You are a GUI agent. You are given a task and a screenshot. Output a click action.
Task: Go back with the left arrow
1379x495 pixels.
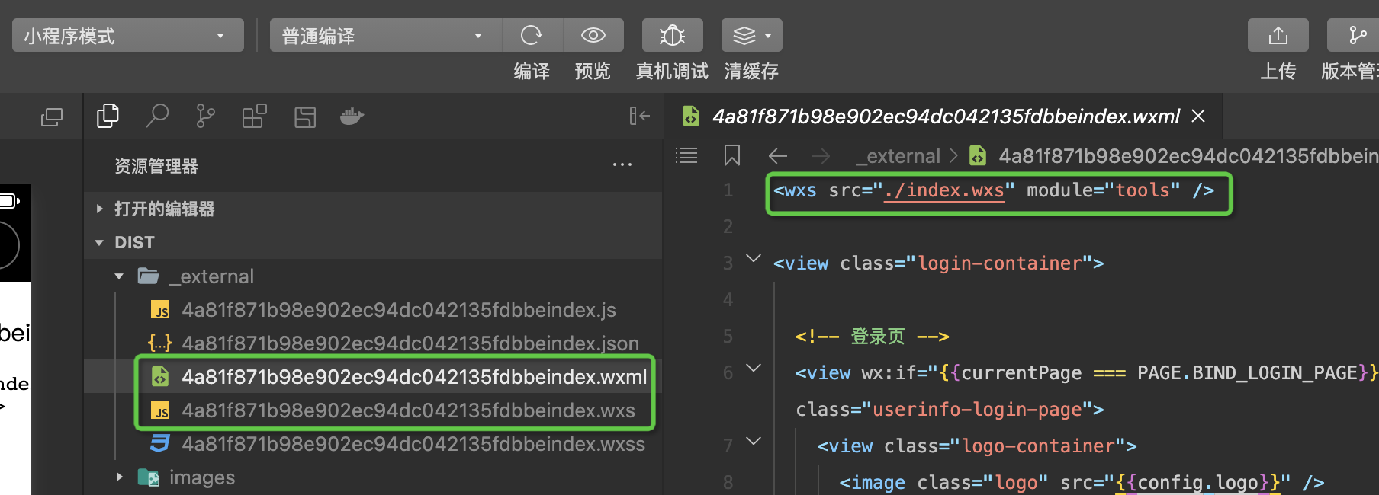tap(778, 156)
